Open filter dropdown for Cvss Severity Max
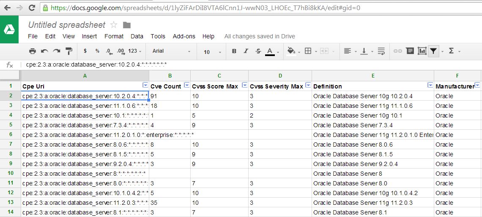Screen dimensions: 482x217 (308, 85)
